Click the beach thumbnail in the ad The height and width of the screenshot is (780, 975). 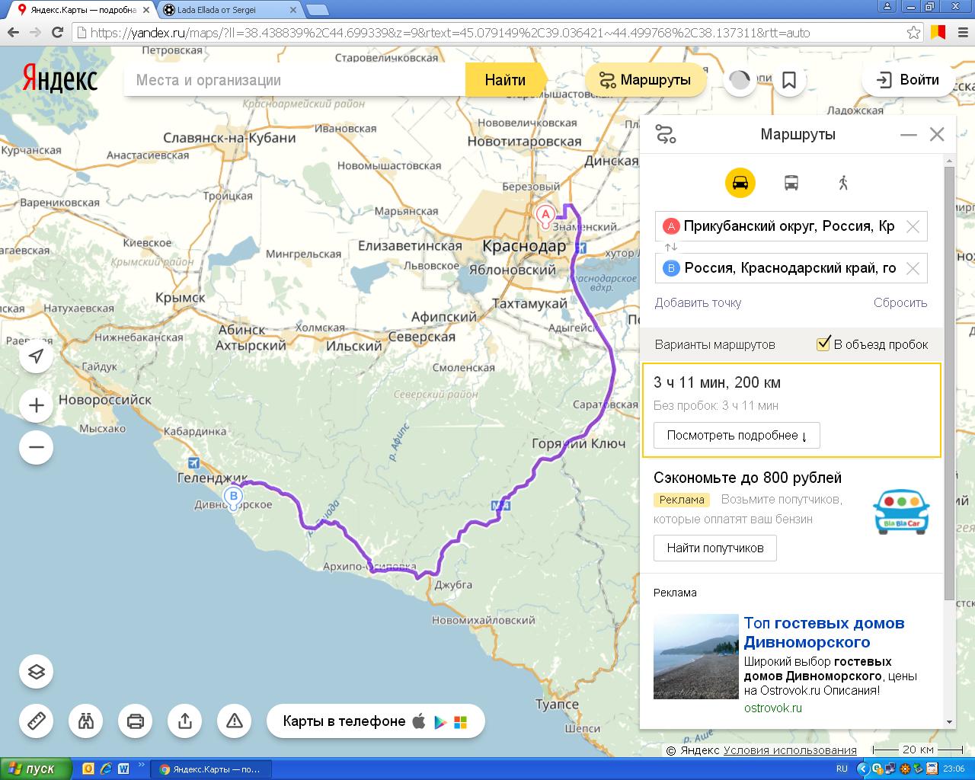coord(696,657)
